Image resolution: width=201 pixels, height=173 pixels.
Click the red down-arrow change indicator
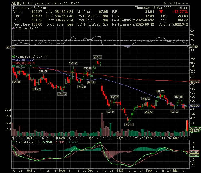[161, 12]
